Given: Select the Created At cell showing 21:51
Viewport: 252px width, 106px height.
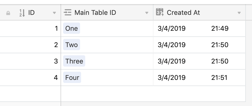Looking at the screenshot, I should [x=199, y=78].
